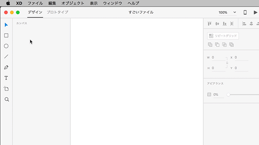Select the Pen tool
This screenshot has width=259, height=145.
(x=6, y=67)
